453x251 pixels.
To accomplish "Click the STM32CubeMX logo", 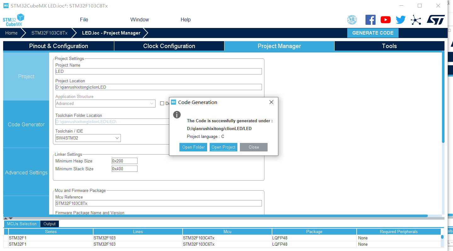I will tap(14, 20).
